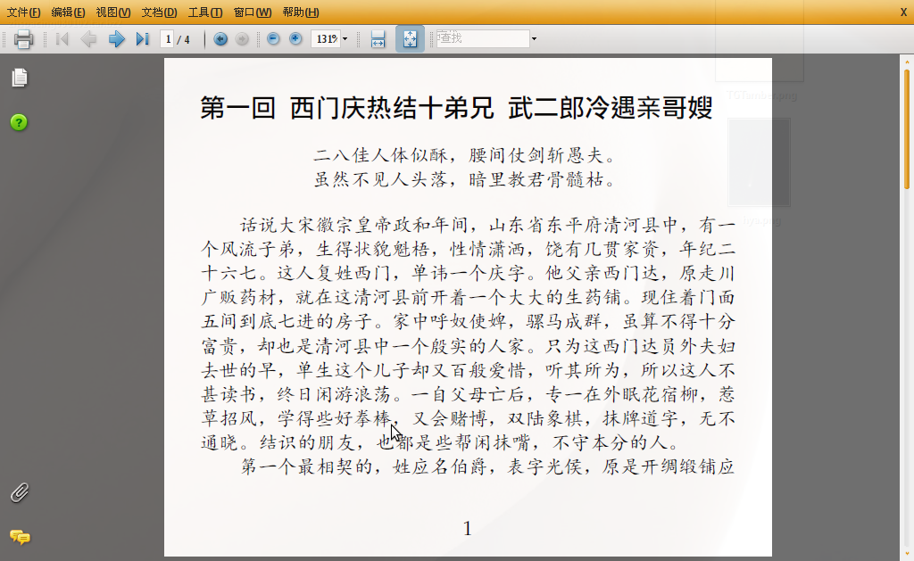Expand the zoom level dropdown arrow

pos(345,39)
